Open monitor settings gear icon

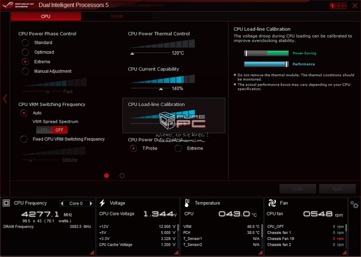click(x=354, y=204)
